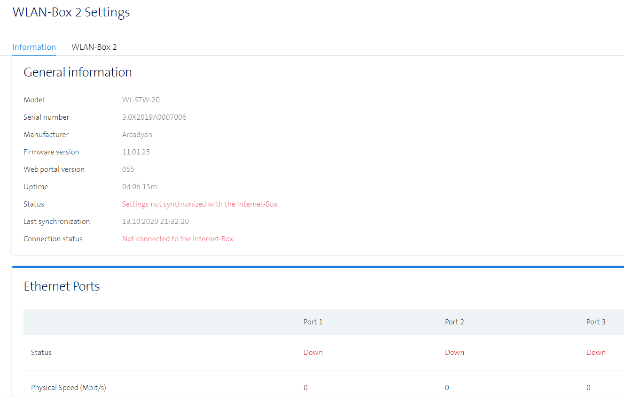Switch to the Information tab

click(34, 47)
